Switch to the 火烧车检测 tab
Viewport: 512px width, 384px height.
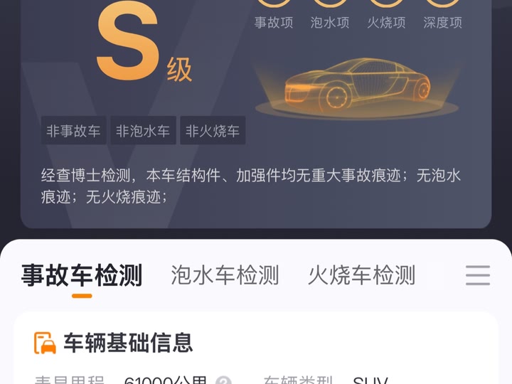[x=361, y=275]
